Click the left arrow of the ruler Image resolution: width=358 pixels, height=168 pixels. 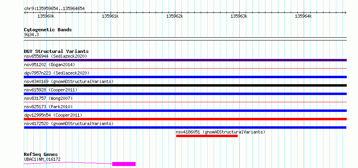pos(25,12)
